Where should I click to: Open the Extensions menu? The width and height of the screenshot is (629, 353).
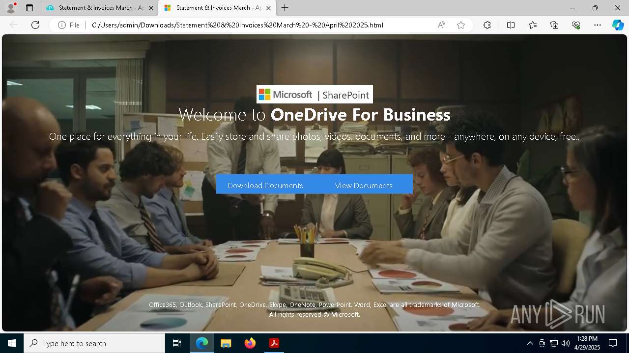487,25
